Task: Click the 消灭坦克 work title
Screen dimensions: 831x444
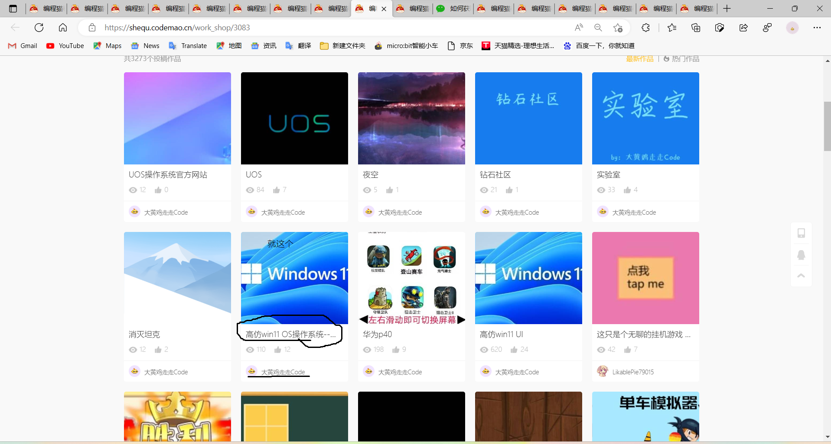Action: tap(144, 335)
